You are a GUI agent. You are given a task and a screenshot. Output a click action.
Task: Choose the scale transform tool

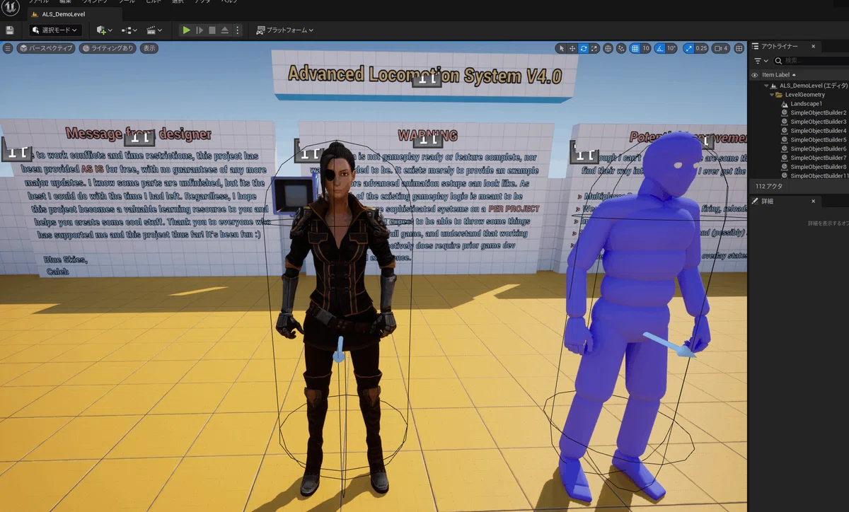[x=595, y=48]
